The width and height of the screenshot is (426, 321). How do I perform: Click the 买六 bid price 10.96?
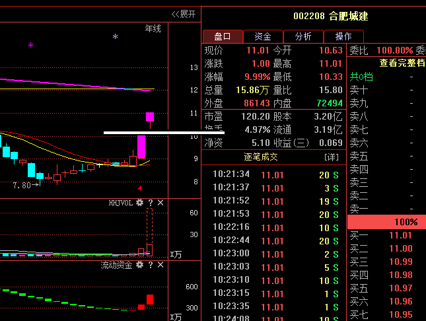[x=401, y=301]
